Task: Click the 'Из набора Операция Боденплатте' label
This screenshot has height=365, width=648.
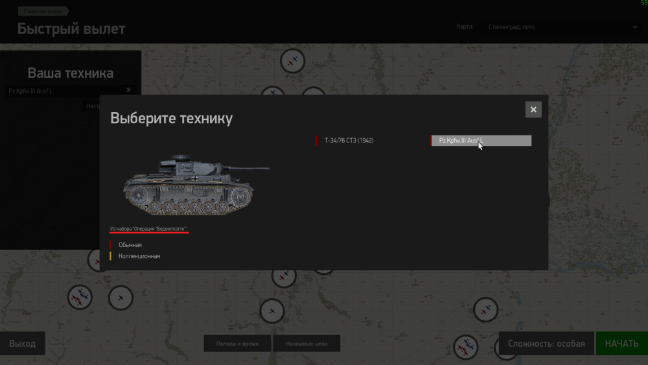Action: (x=148, y=229)
